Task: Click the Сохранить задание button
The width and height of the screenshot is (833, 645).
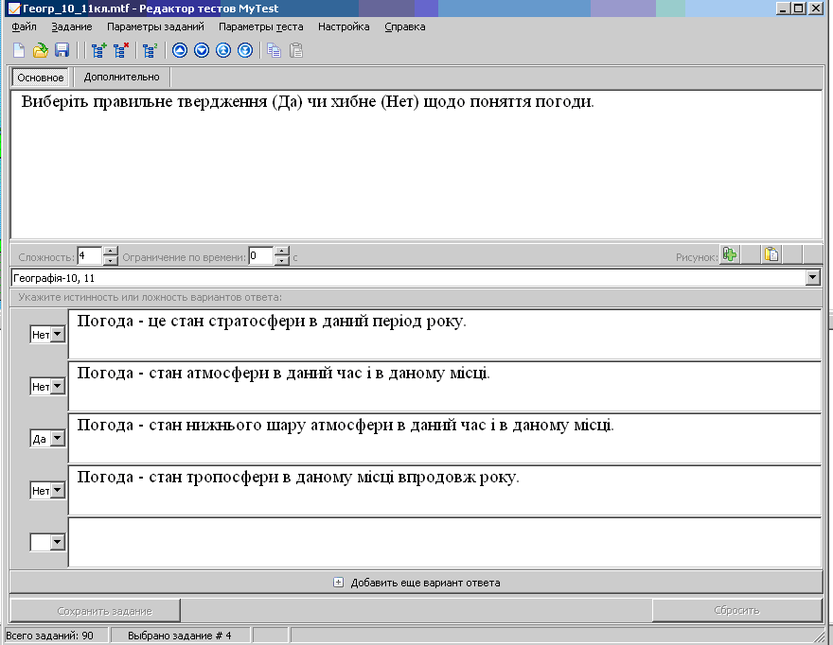Action: 95,611
